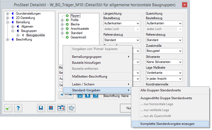Click the Standard-Vorgaben menu entry
Screen dimensions: 212x130
(97, 90)
